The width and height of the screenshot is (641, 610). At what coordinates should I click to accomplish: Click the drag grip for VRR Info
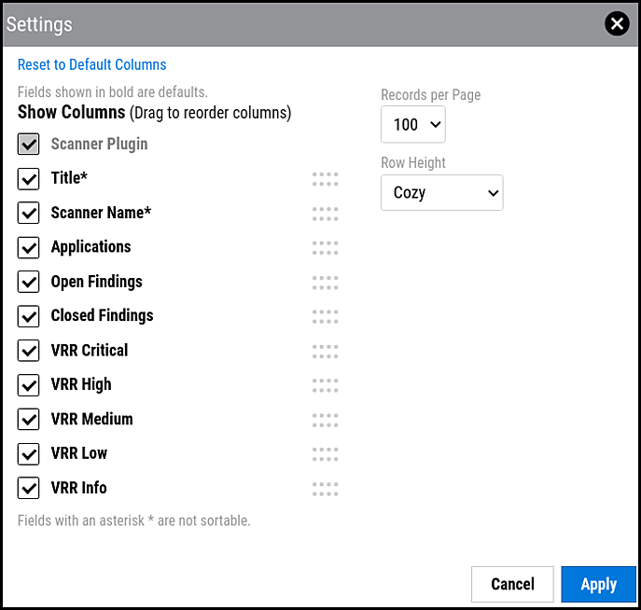point(325,489)
